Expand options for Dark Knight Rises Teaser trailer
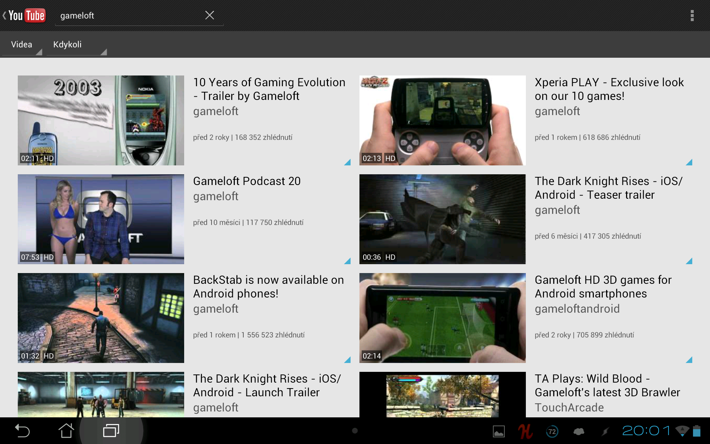The image size is (710, 444). pos(689,261)
